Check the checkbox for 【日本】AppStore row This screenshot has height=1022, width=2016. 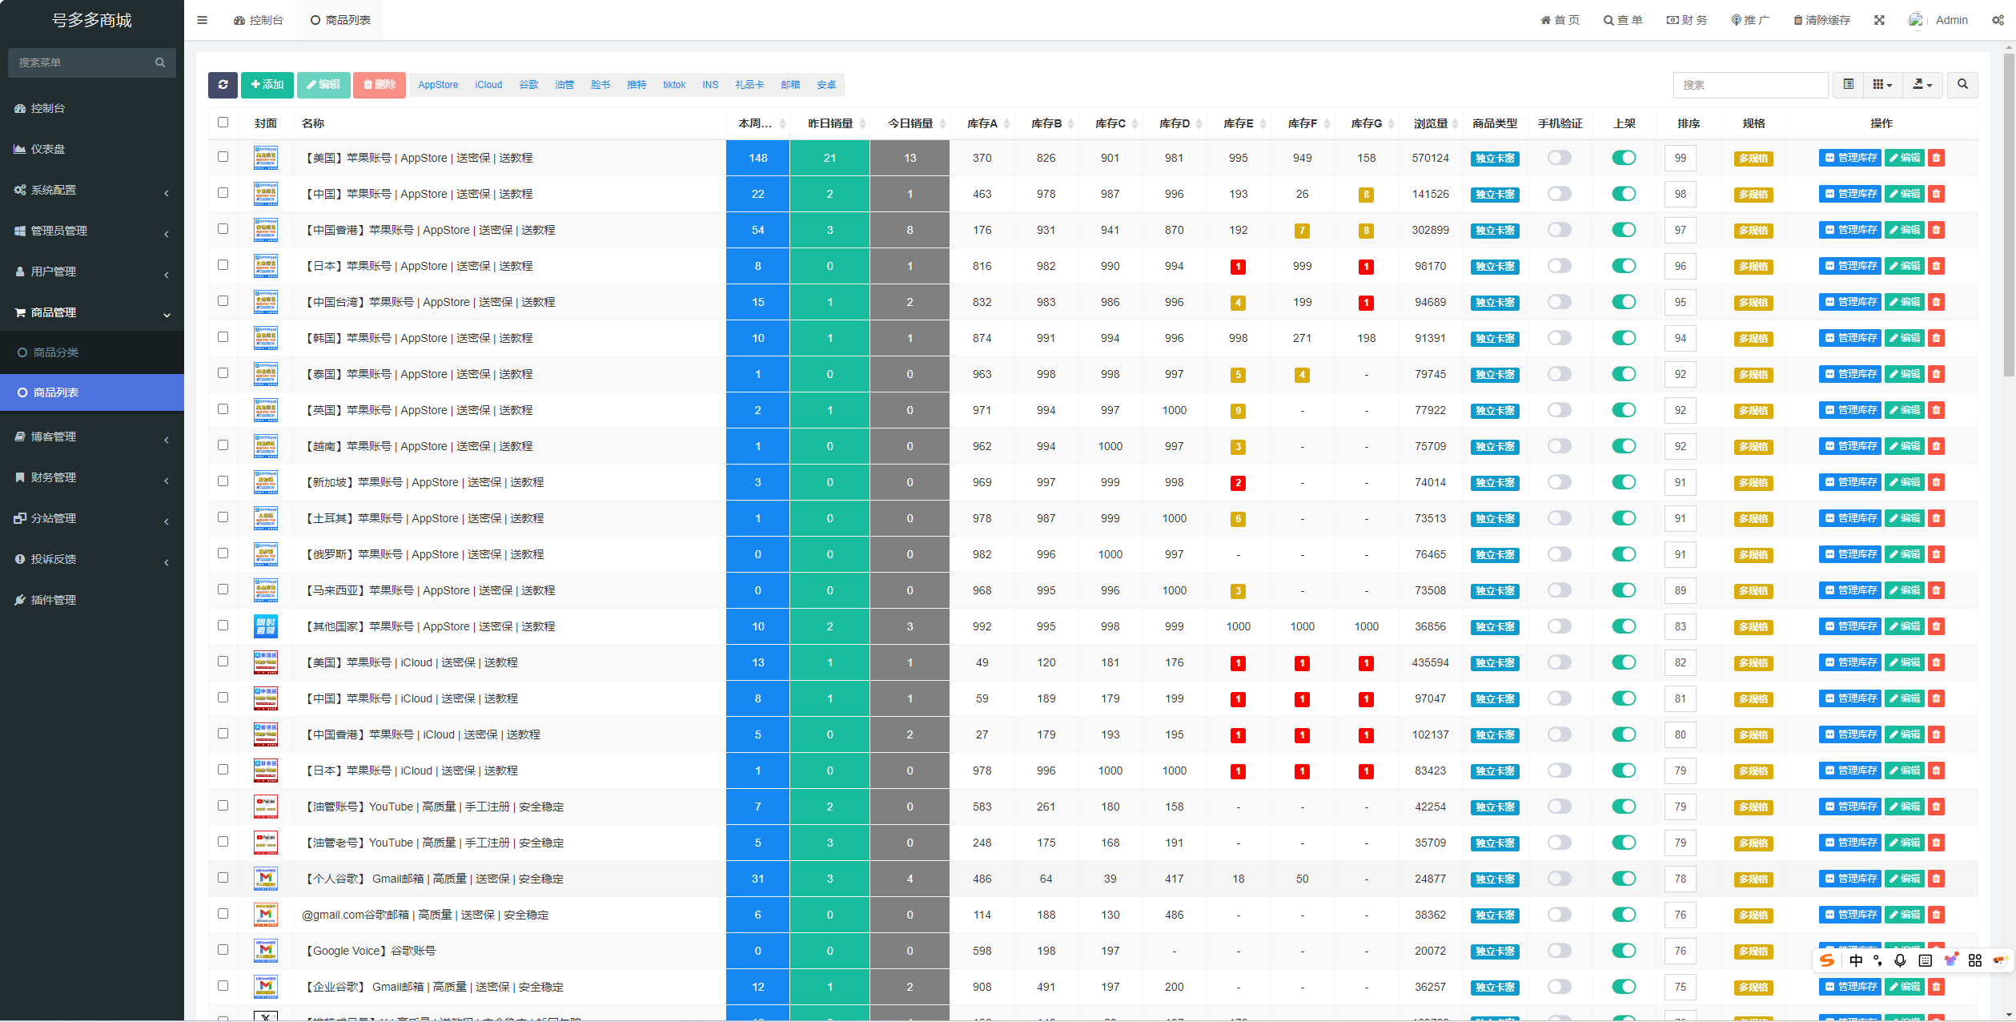223,265
